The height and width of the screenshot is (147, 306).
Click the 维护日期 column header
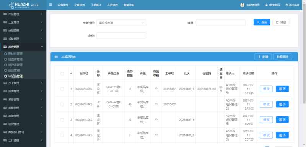point(248,74)
